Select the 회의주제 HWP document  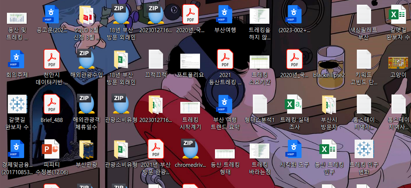click(x=17, y=59)
